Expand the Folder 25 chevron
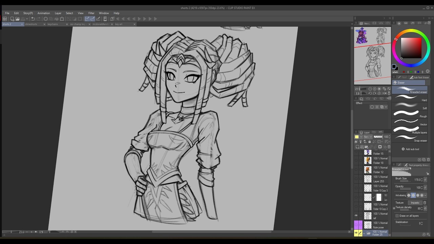The image size is (434, 244). tap(364, 233)
